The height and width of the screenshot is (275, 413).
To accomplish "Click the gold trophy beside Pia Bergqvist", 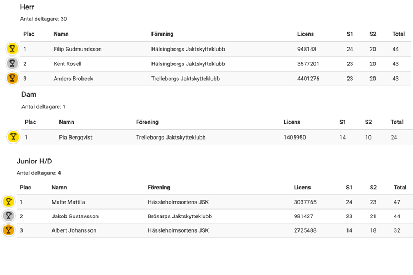I will (x=13, y=137).
